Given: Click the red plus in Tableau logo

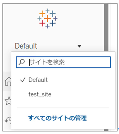Looking at the screenshot, I should pos(42,23).
